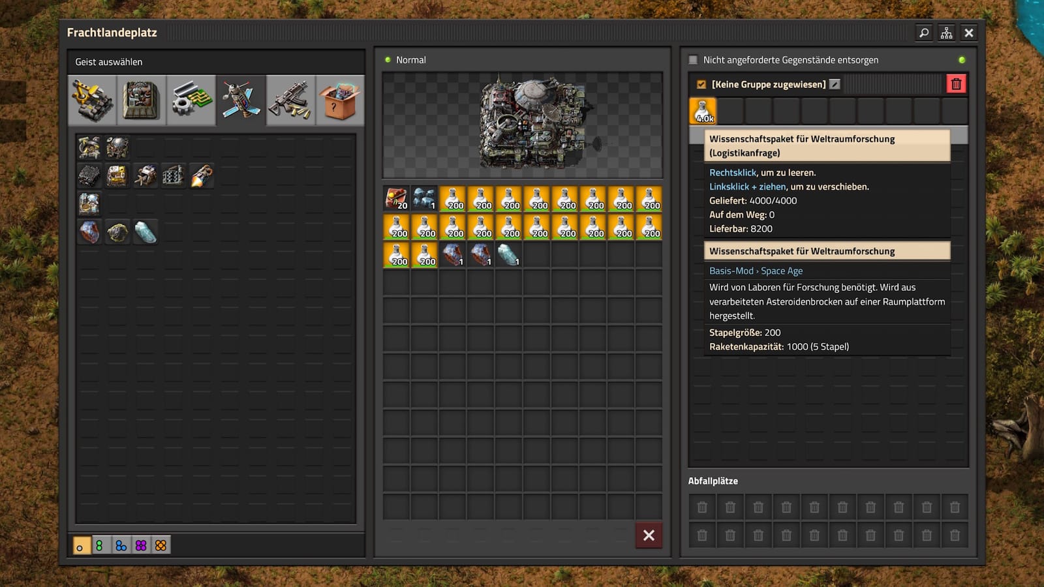Screen dimensions: 1044x587
Task: Select the thruster item in the space grid
Action: [201, 175]
